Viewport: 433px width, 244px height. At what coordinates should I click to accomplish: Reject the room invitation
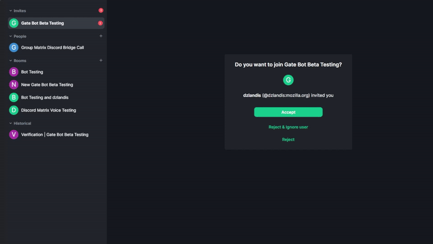[288, 139]
